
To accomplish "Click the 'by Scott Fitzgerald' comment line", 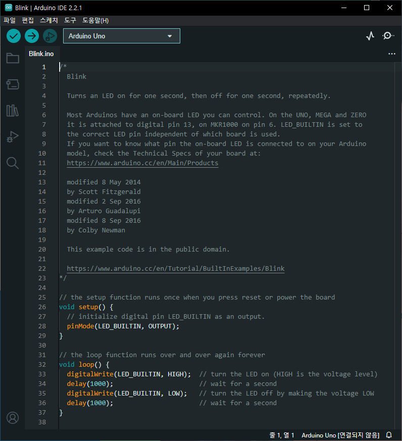I will pos(104,192).
